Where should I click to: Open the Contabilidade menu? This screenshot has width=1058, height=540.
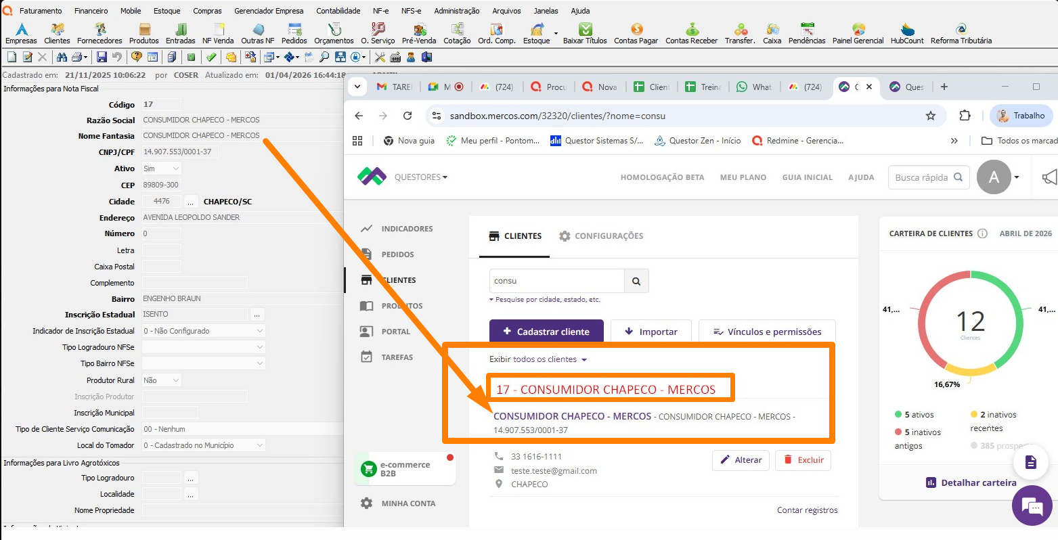[338, 11]
